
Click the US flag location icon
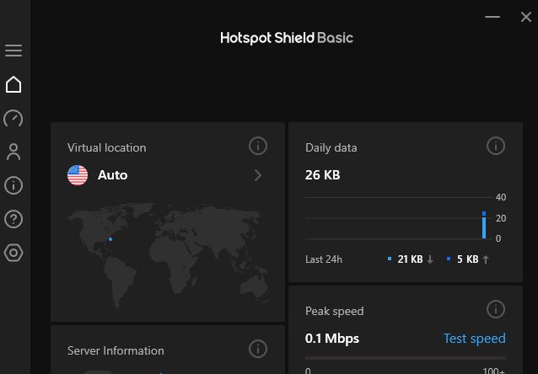[78, 175]
